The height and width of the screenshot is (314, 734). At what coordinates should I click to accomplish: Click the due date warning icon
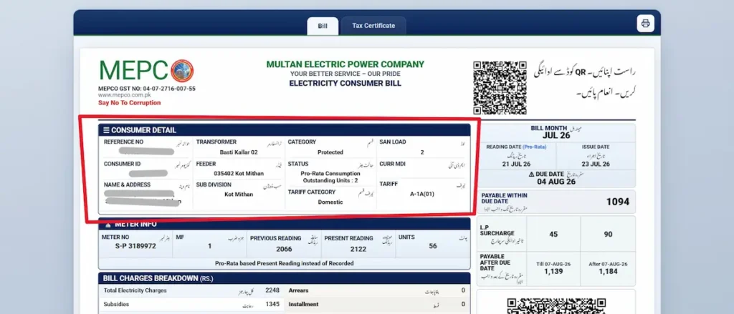coord(531,174)
